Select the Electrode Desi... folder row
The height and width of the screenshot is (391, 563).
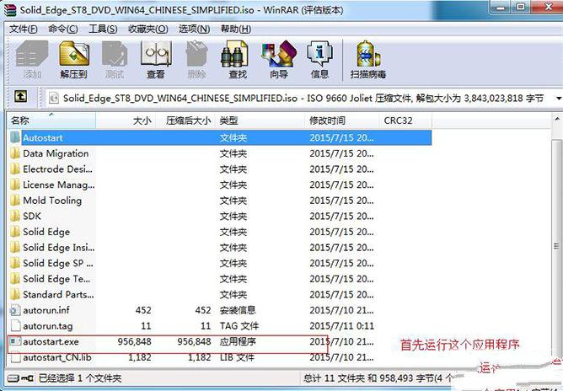point(219,169)
